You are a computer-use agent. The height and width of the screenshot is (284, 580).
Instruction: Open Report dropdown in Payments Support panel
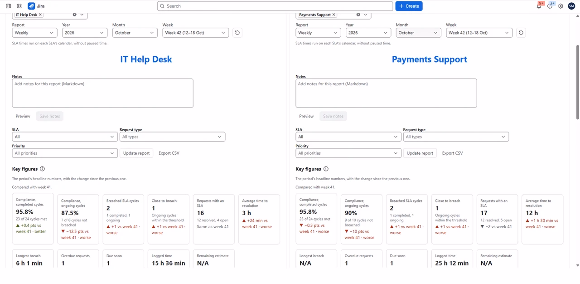(318, 33)
